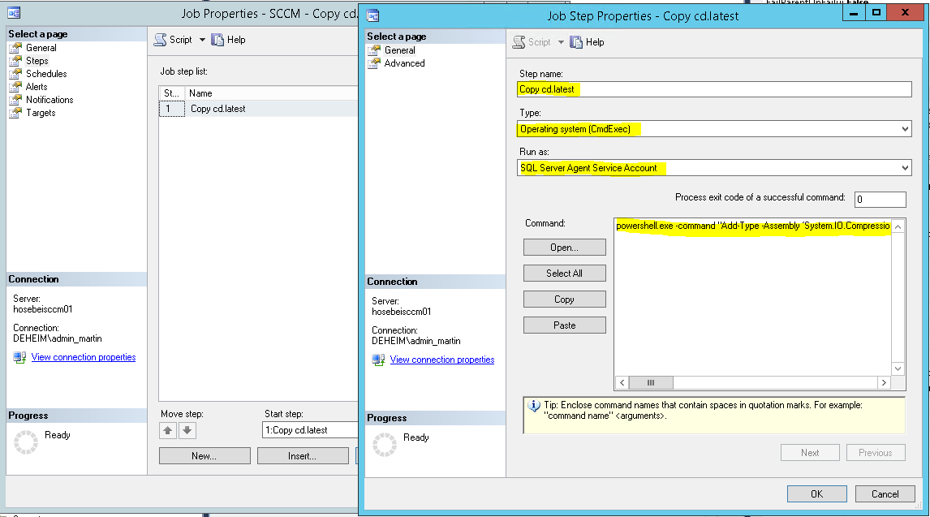Select Copy cd.latest row in job step list
This screenshot has width=930, height=517.
click(x=259, y=109)
